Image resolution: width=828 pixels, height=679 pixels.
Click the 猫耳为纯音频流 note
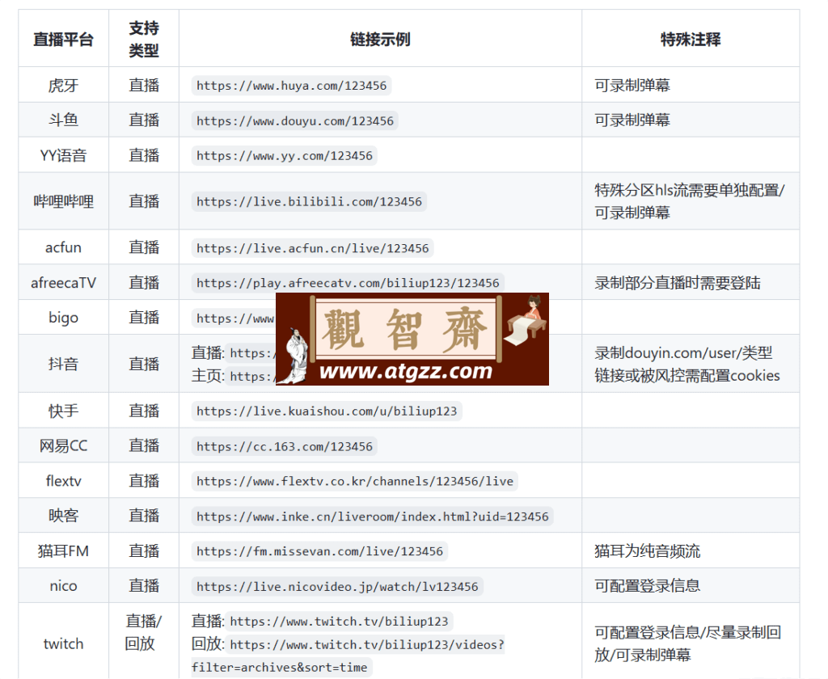click(x=648, y=550)
